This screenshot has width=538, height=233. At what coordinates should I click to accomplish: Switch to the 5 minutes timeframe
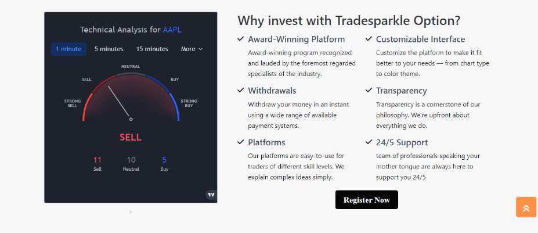109,49
